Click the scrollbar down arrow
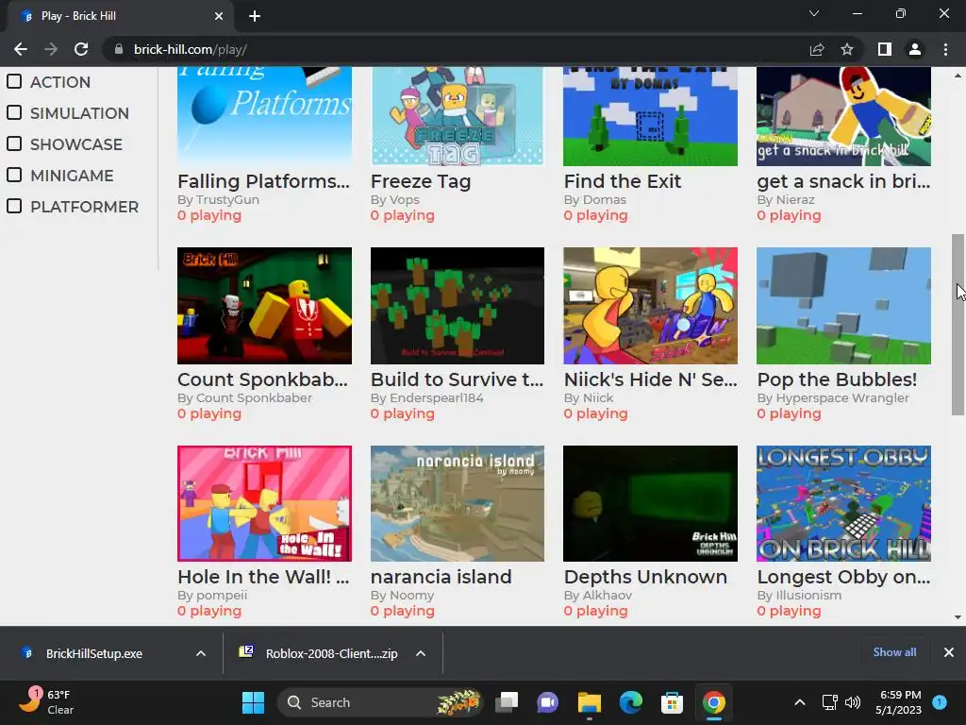966x725 pixels. coord(958,617)
